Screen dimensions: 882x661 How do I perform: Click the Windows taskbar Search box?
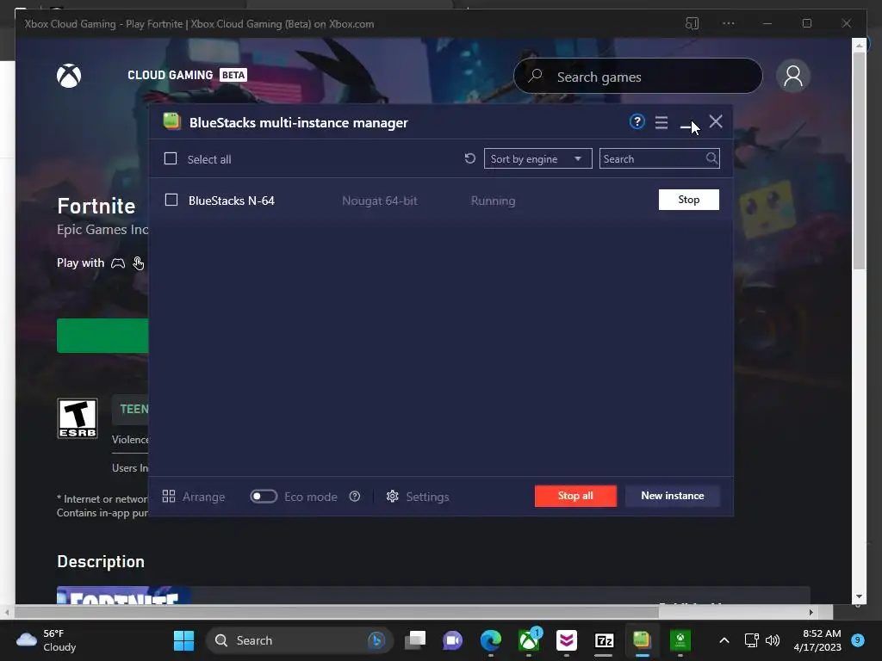click(x=299, y=640)
